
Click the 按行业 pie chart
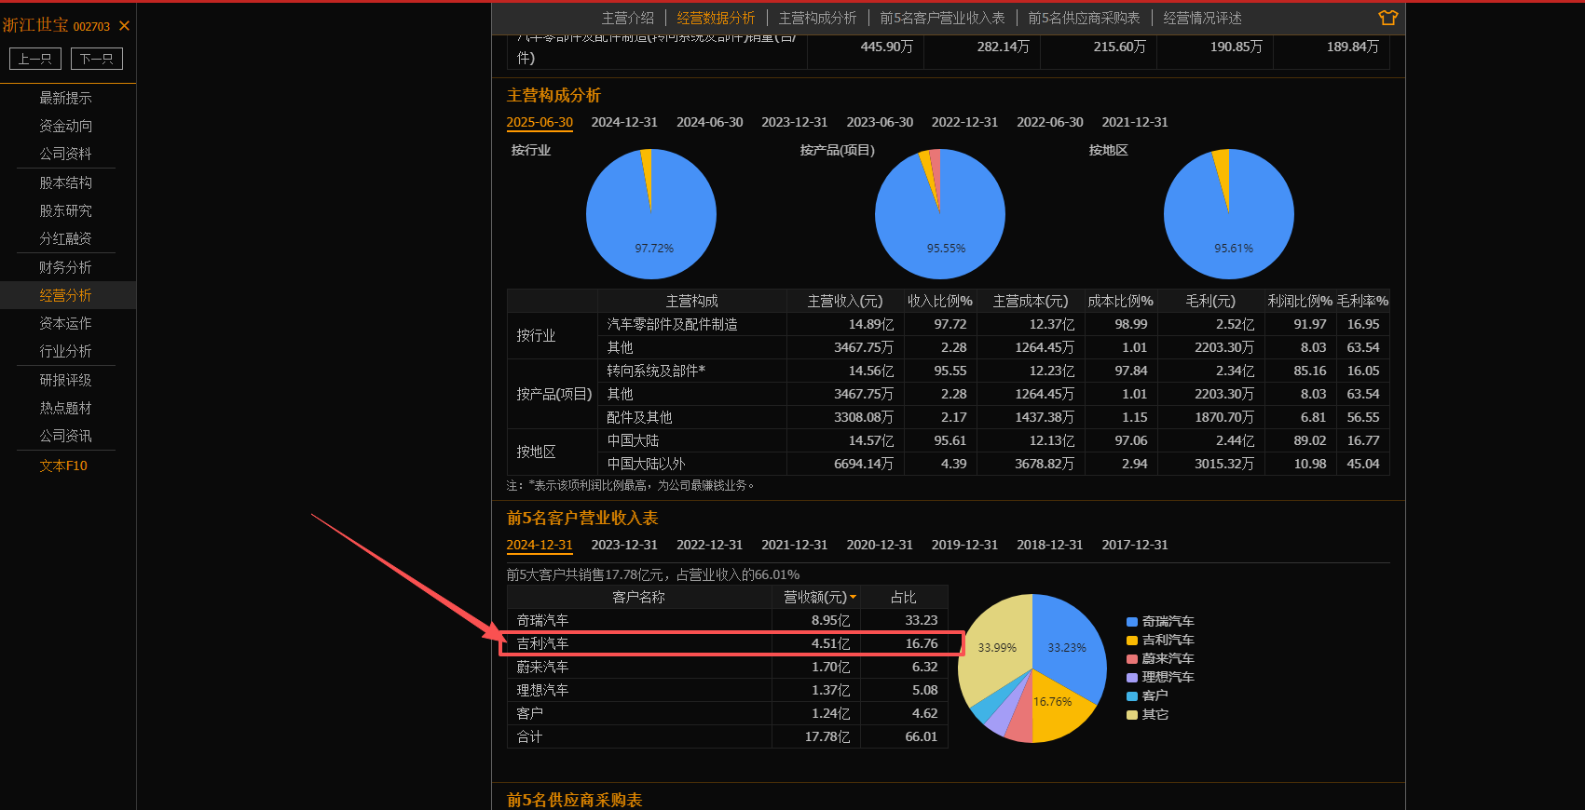[651, 214]
